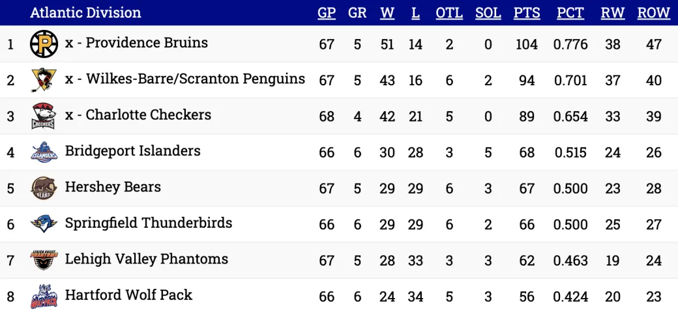Sort standings by GP column
This screenshot has height=313, width=678.
[x=327, y=13]
